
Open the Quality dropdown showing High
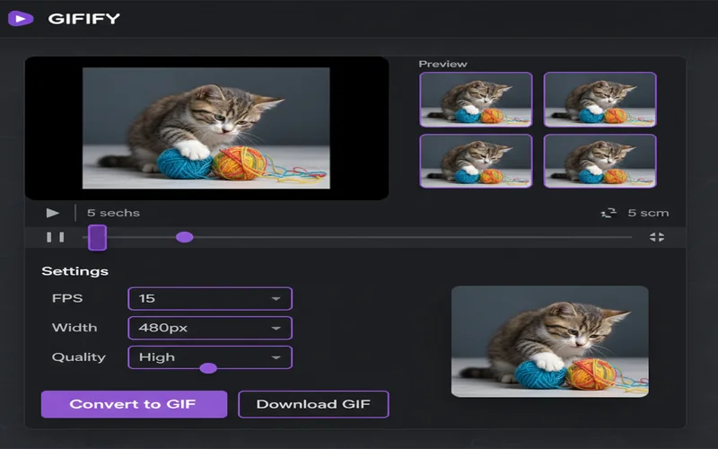click(x=210, y=357)
